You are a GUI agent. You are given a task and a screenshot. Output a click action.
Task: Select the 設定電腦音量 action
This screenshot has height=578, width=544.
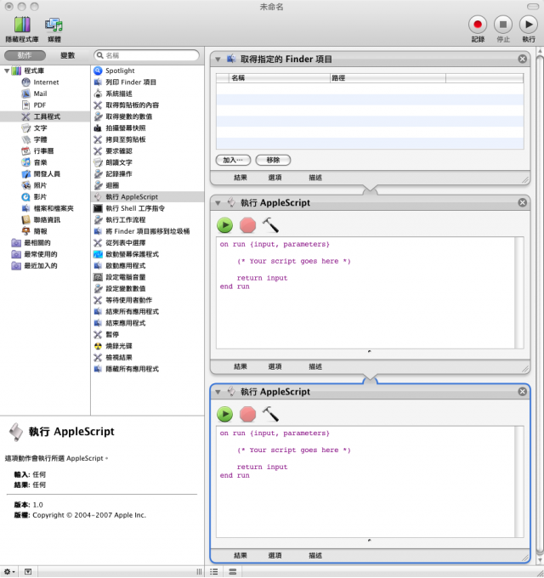pos(147,277)
